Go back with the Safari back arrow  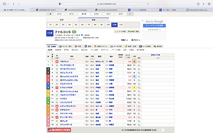(x=13, y=4)
